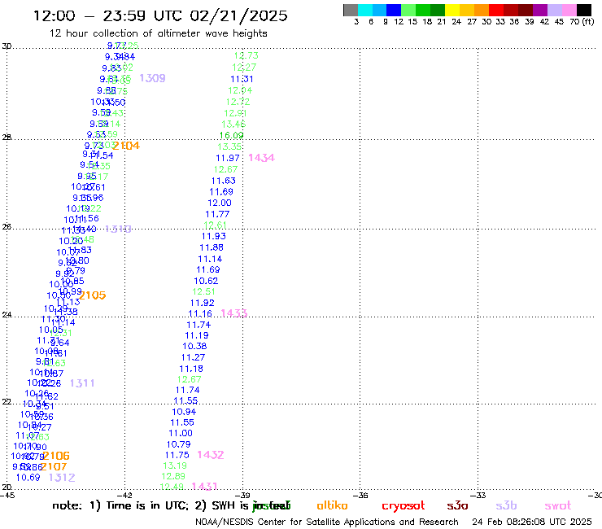Click the reading 13.35
Image resolution: width=602 pixels, height=529 pixels.
[x=229, y=146]
